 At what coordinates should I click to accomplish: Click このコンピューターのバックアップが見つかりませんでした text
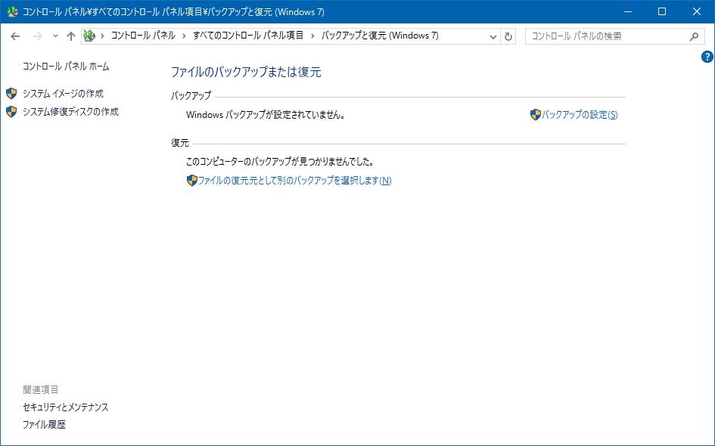(x=280, y=162)
